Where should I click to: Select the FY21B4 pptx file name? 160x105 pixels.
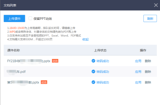[x=29, y=61]
